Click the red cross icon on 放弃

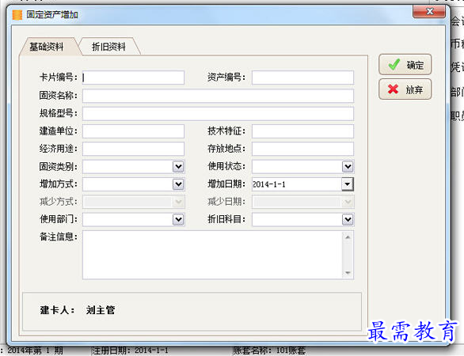(393, 89)
